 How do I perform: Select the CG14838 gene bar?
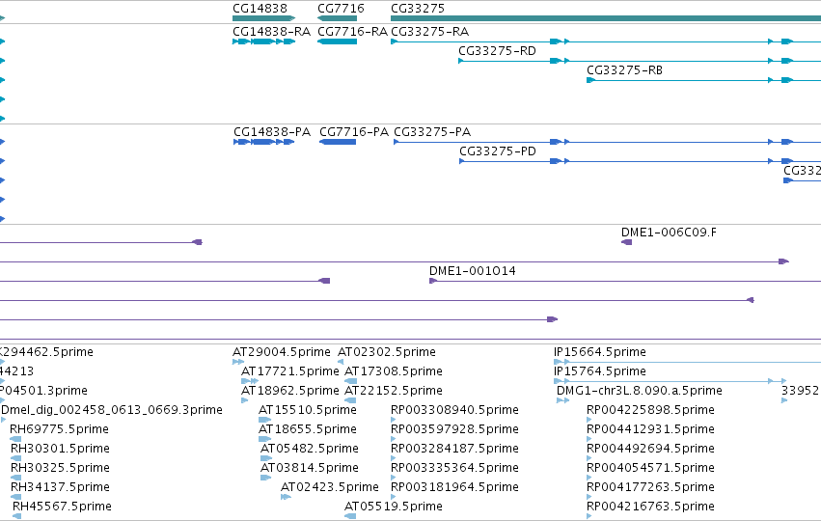coord(264,18)
